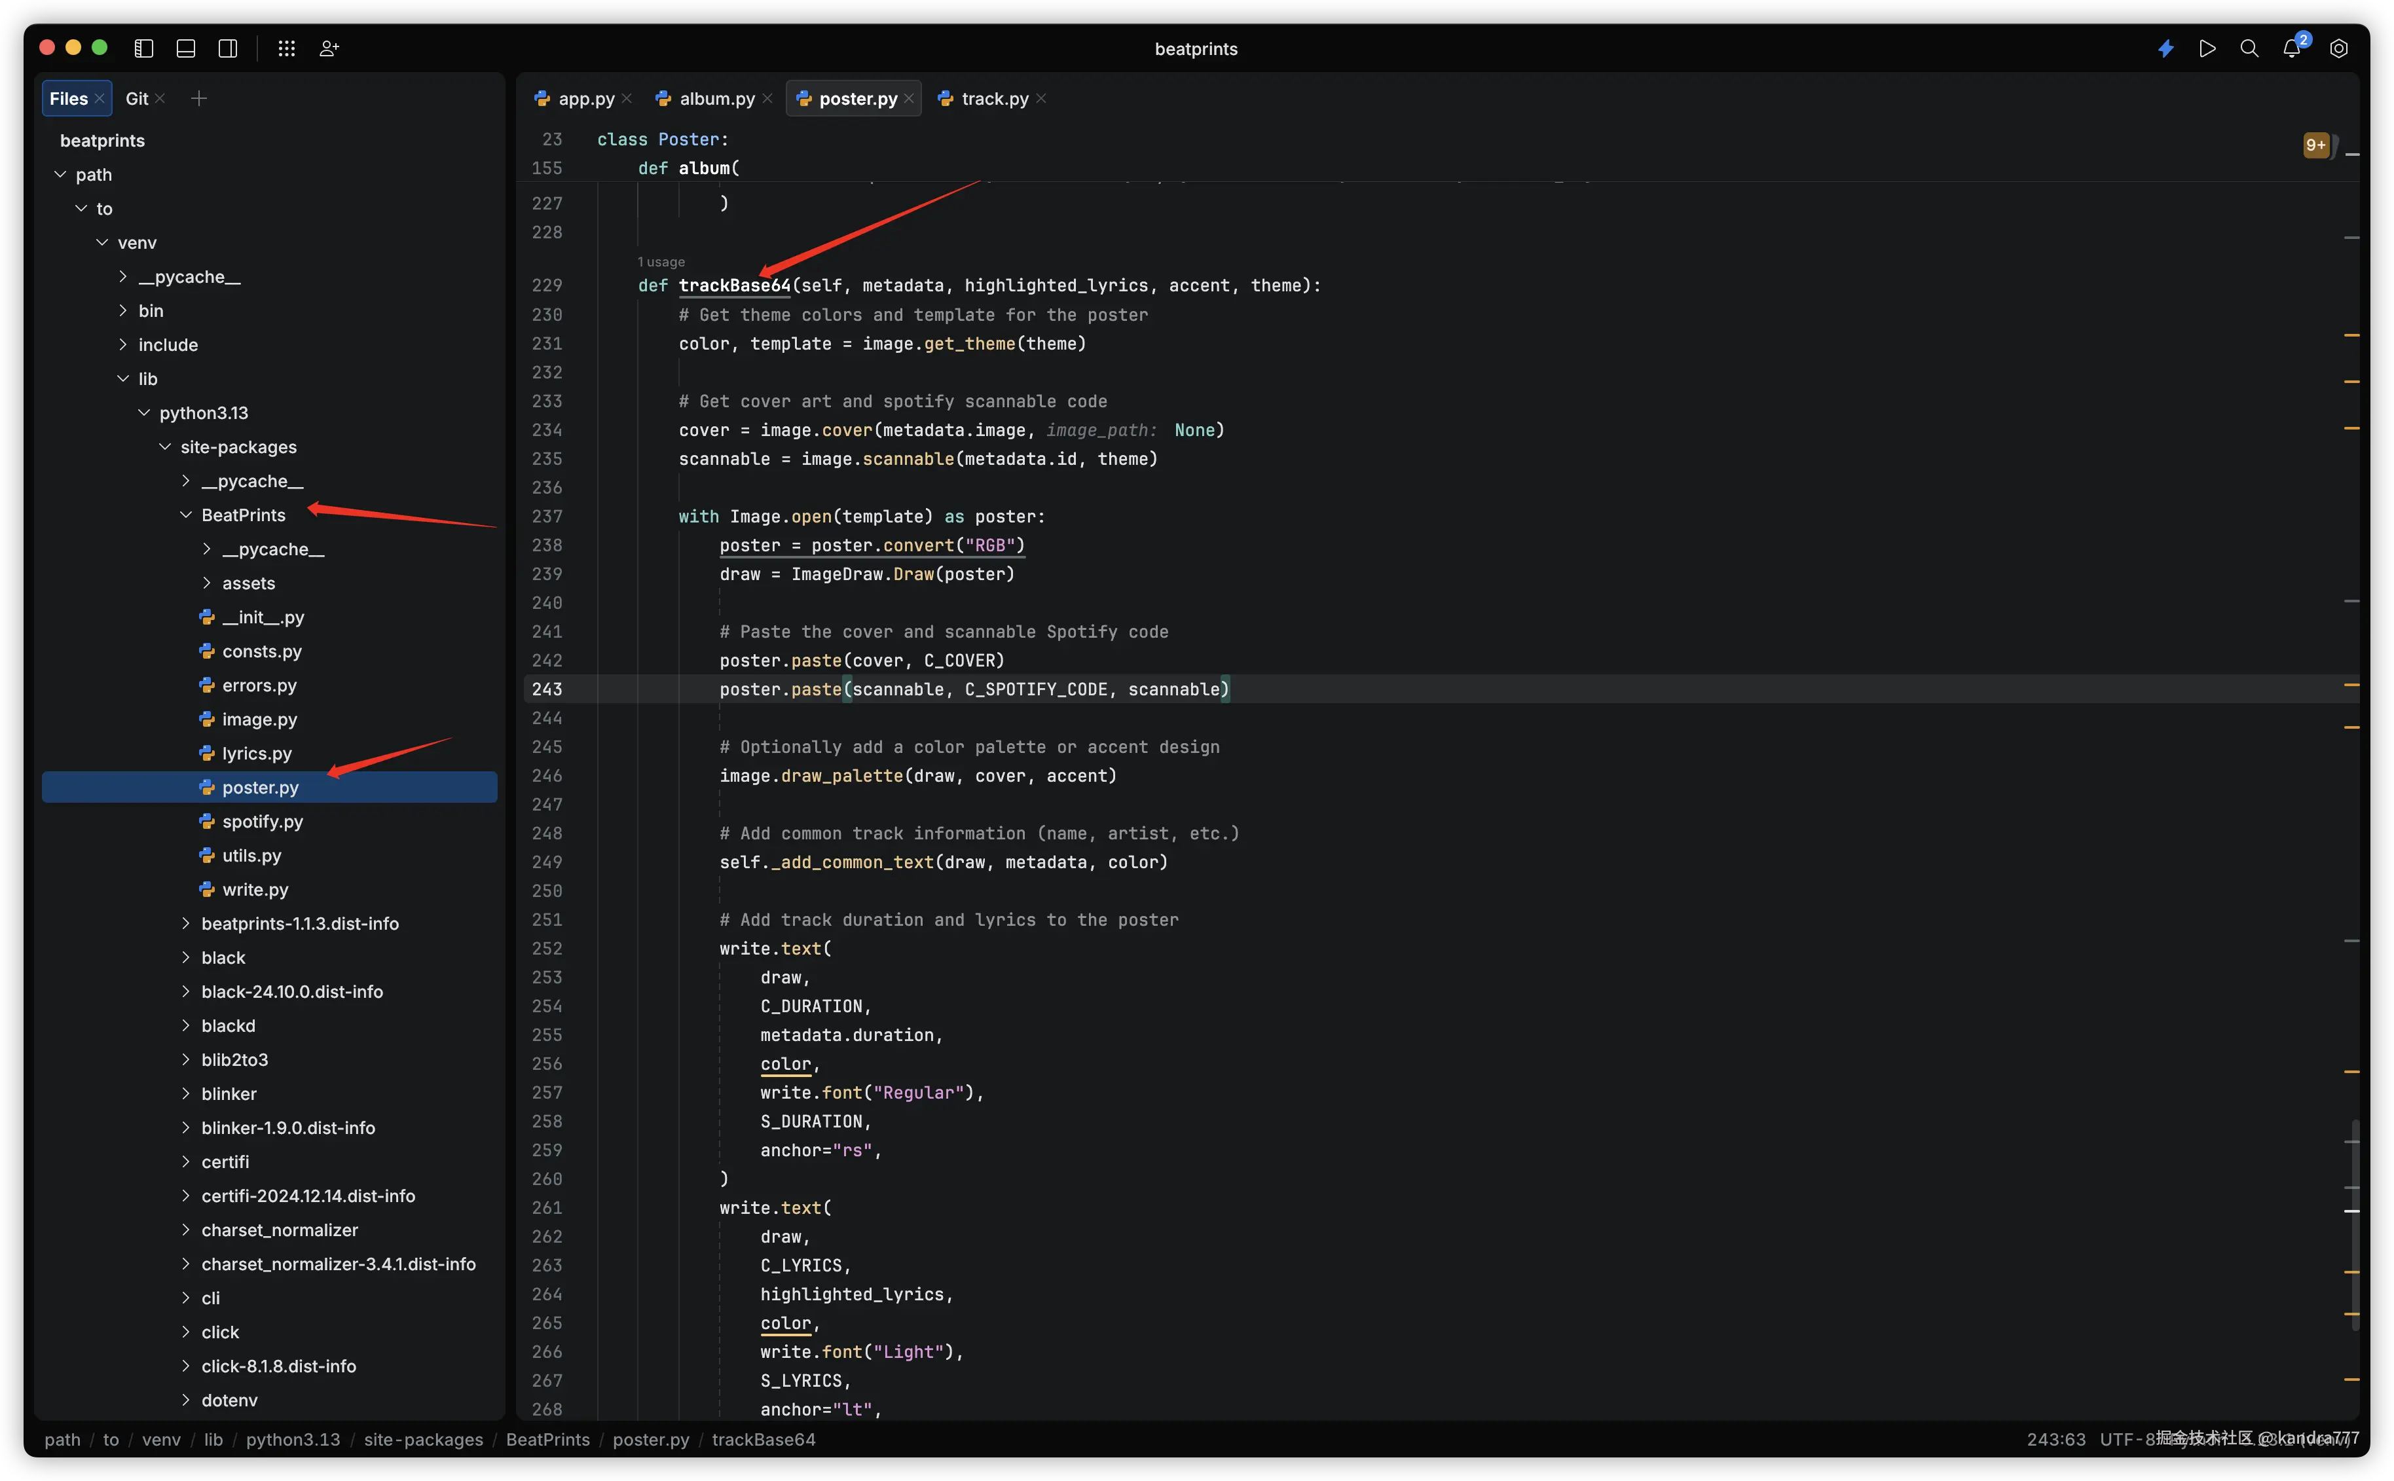Toggle the left sidebar panel icon
2394x1481 pixels.
tap(144, 48)
